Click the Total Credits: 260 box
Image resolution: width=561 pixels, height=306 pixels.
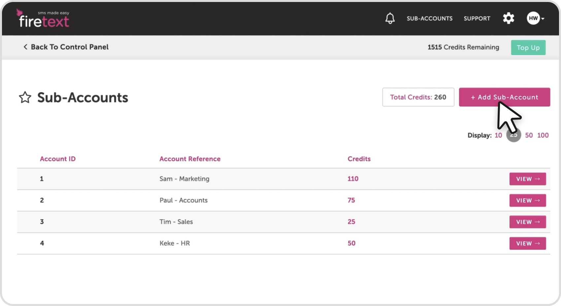tap(418, 97)
